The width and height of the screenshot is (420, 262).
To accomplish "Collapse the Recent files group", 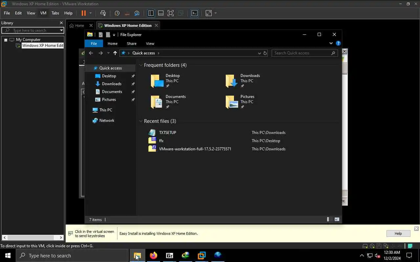I will (141, 121).
